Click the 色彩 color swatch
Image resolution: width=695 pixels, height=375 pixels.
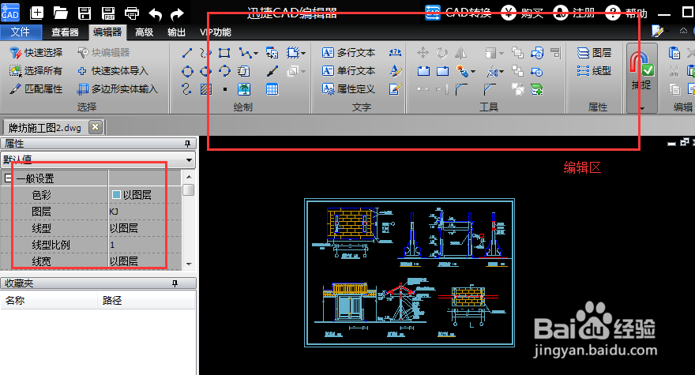[117, 194]
